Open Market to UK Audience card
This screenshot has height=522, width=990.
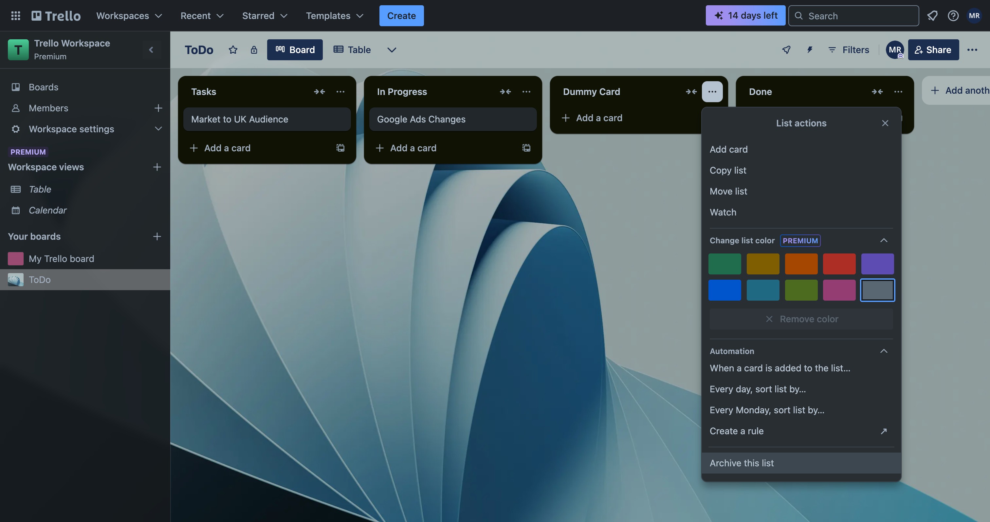click(x=267, y=119)
